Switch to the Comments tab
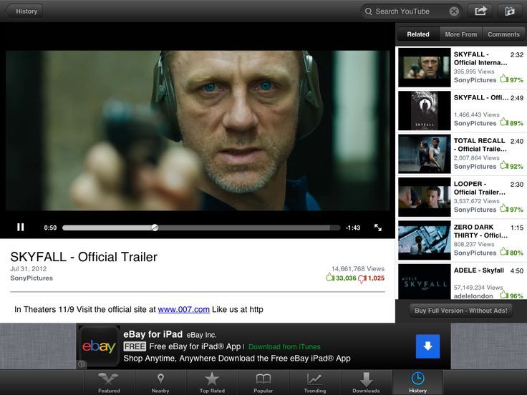The width and height of the screenshot is (527, 395). 503,34
